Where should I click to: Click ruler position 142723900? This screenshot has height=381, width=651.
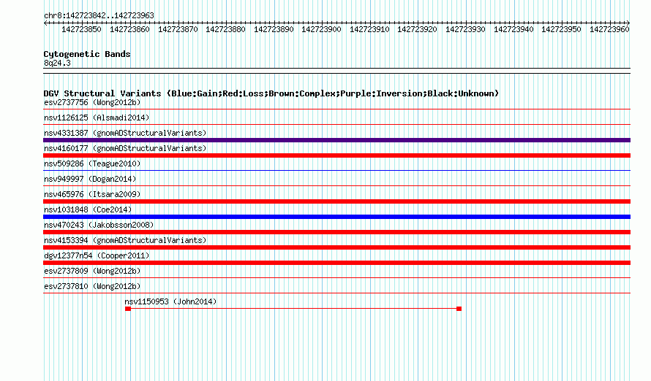click(321, 29)
